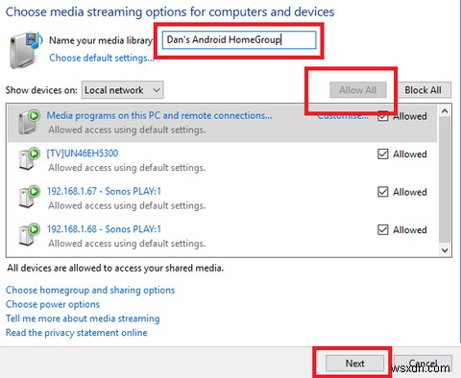The image size is (461, 378).
Task: Open Choose power options link
Action: pos(53,304)
